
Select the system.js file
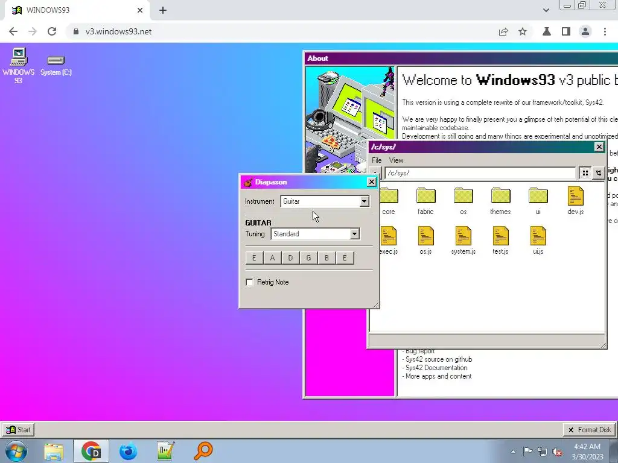(x=463, y=241)
